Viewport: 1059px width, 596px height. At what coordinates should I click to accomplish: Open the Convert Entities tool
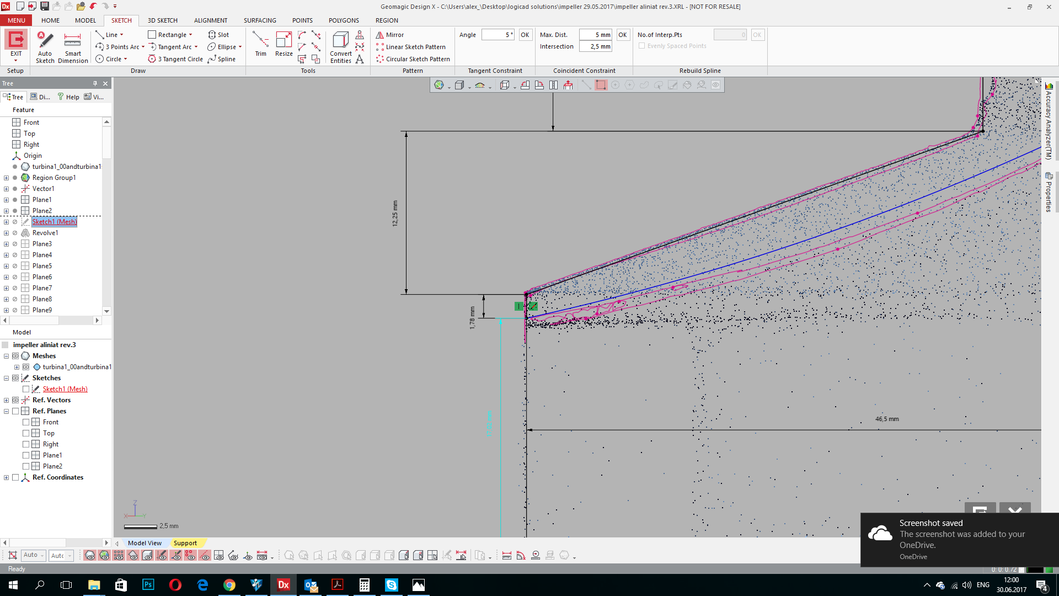coord(341,47)
